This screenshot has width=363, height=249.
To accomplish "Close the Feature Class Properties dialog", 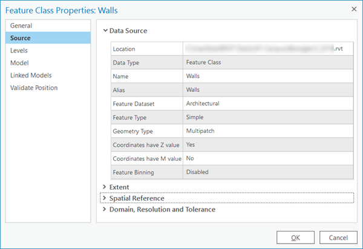I will click(353, 9).
